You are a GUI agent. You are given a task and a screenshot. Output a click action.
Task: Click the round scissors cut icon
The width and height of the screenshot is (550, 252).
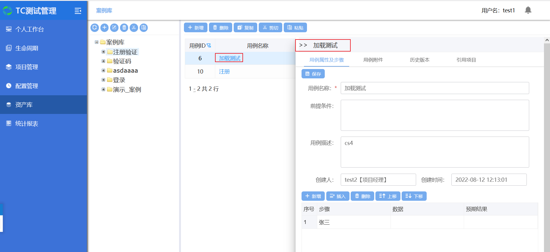click(x=134, y=28)
